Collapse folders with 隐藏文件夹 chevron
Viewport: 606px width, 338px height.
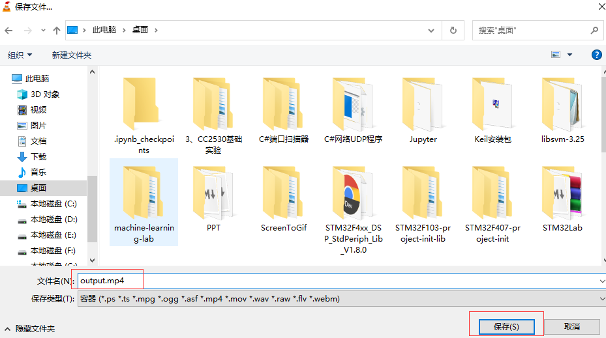pyautogui.click(x=7, y=329)
